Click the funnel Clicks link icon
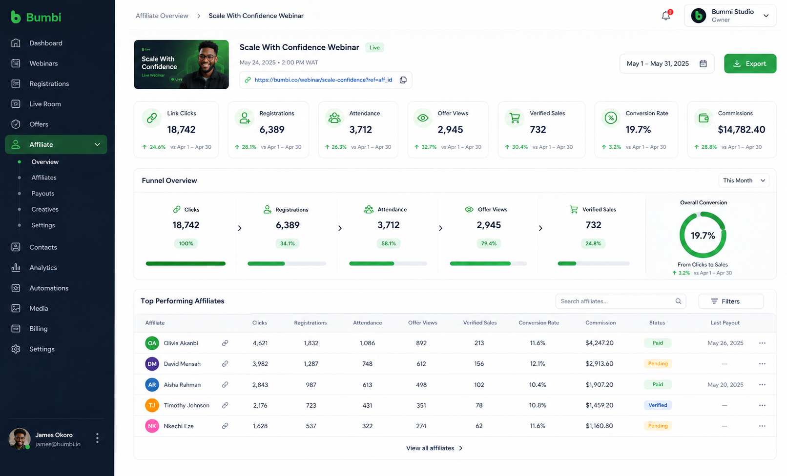The height and width of the screenshot is (476, 787). coord(177,210)
